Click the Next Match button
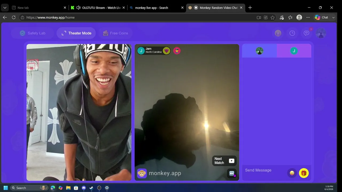This screenshot has height=192, width=342. pyautogui.click(x=224, y=161)
